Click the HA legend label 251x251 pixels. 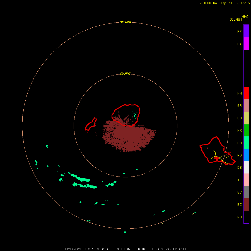click(240, 93)
